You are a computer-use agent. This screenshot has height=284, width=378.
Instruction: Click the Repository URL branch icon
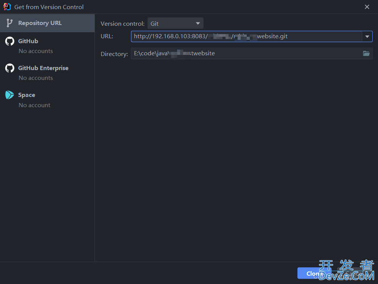coord(9,23)
